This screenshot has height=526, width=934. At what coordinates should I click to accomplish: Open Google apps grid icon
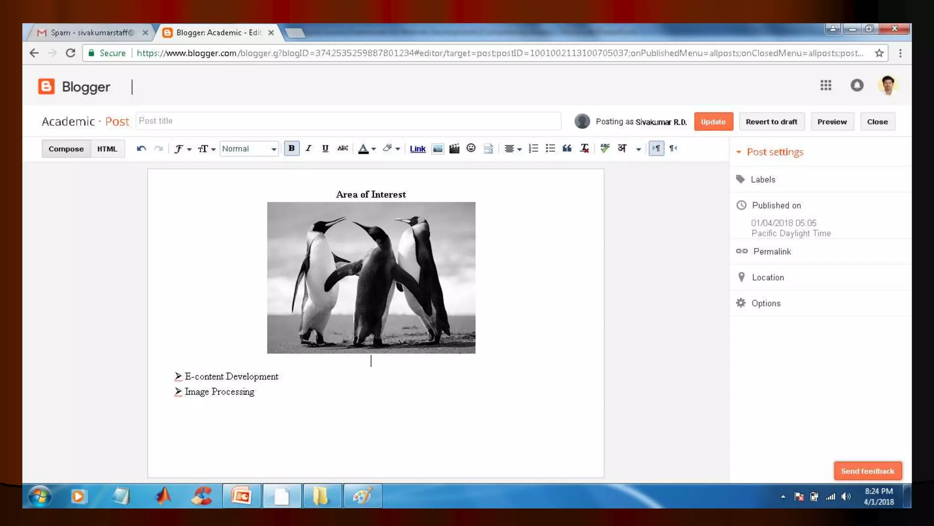pos(825,85)
